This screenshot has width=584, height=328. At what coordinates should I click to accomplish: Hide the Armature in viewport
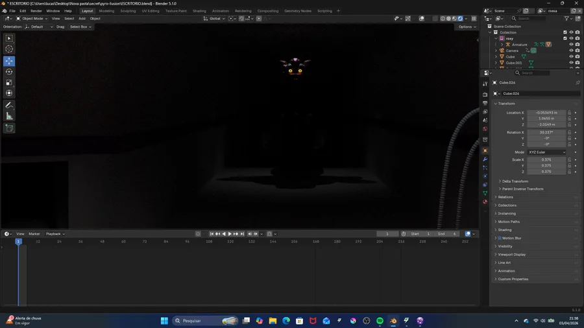point(571,45)
